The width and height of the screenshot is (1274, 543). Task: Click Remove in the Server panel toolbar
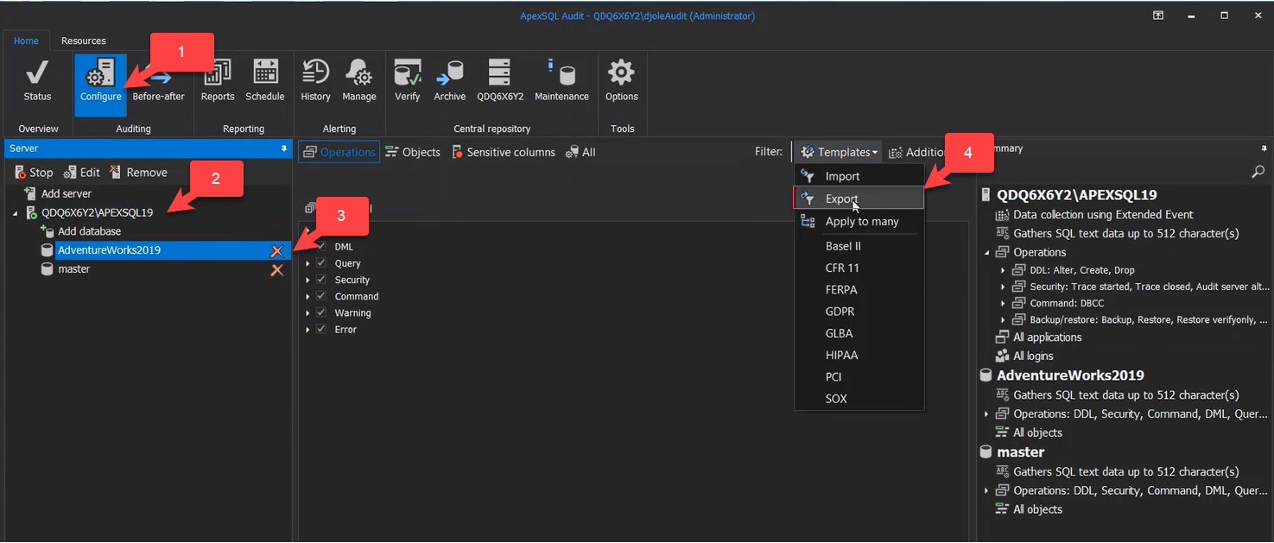pyautogui.click(x=138, y=173)
